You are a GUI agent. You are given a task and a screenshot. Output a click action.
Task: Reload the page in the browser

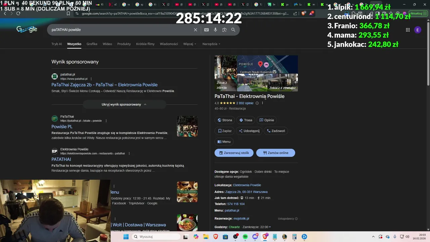tap(18, 13)
